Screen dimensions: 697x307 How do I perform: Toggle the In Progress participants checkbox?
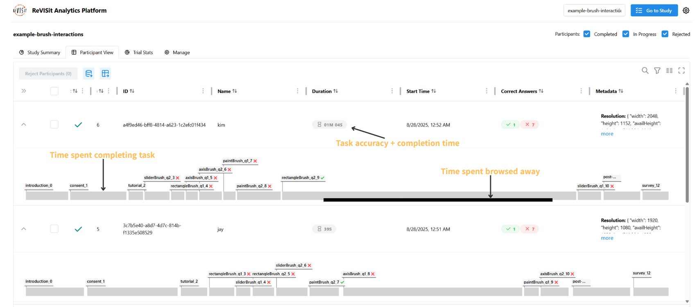[x=626, y=34]
